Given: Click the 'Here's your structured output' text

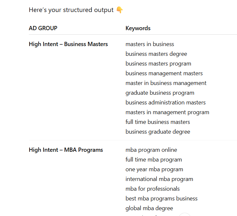Looking at the screenshot, I should pyautogui.click(x=71, y=10).
